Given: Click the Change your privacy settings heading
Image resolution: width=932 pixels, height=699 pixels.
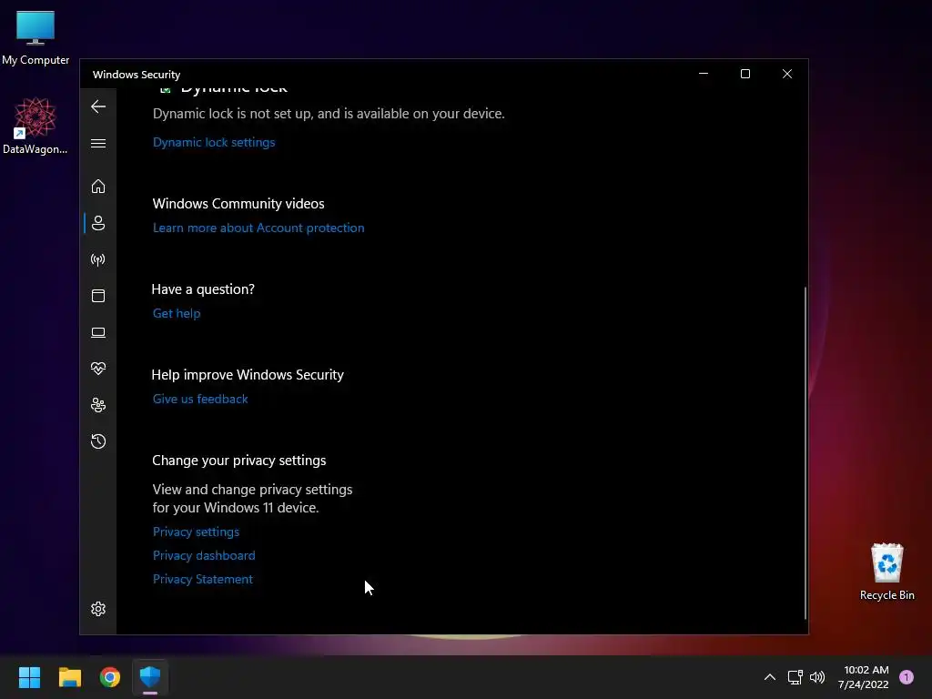Looking at the screenshot, I should point(239,460).
